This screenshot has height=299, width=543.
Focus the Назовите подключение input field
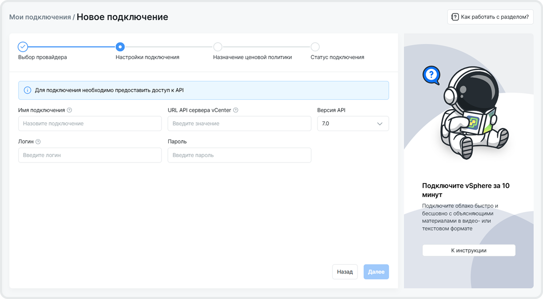tap(90, 124)
